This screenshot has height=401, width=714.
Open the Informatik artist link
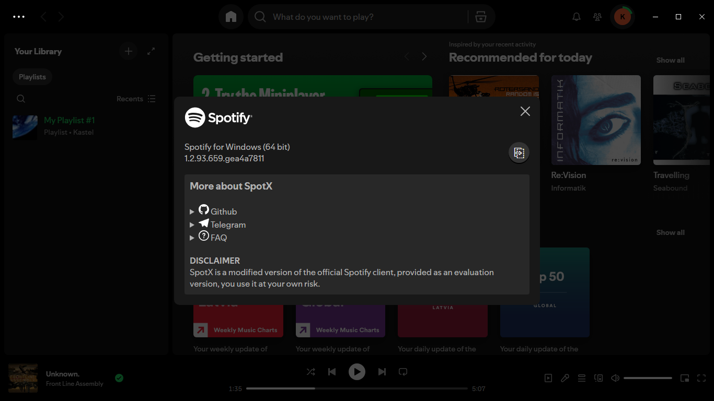(x=568, y=188)
